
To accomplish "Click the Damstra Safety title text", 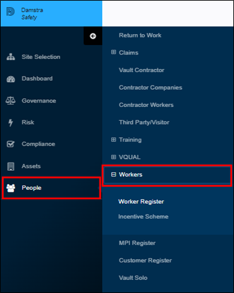I will (x=32, y=13).
